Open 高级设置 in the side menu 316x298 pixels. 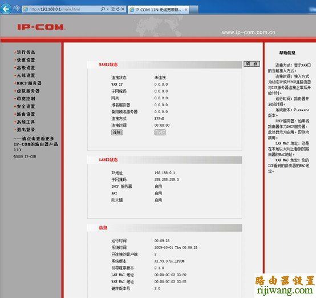pyautogui.click(x=26, y=67)
